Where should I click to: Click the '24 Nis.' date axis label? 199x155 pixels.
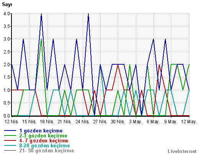pos(82,122)
